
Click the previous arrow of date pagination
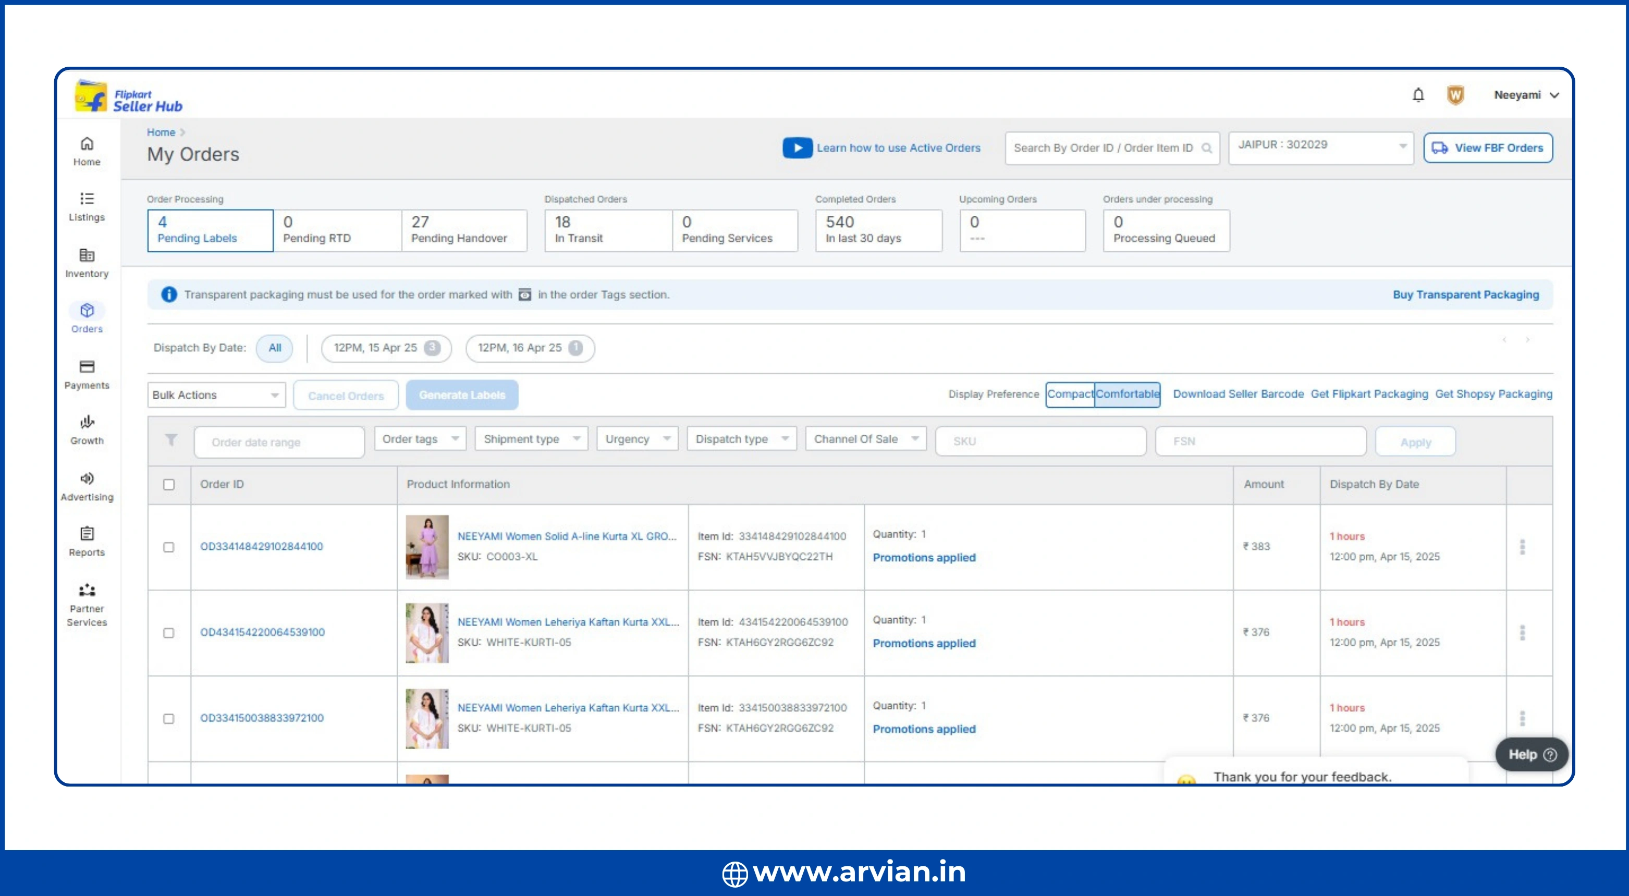coord(1504,340)
